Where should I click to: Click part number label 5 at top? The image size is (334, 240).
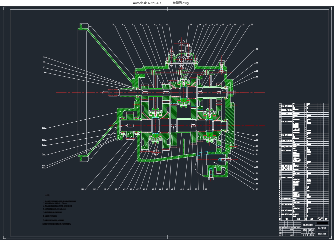[x=113, y=24]
